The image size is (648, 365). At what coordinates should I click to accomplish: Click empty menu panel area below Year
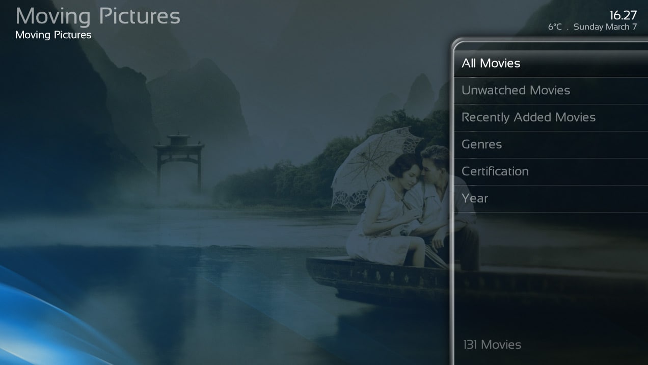[x=551, y=270]
